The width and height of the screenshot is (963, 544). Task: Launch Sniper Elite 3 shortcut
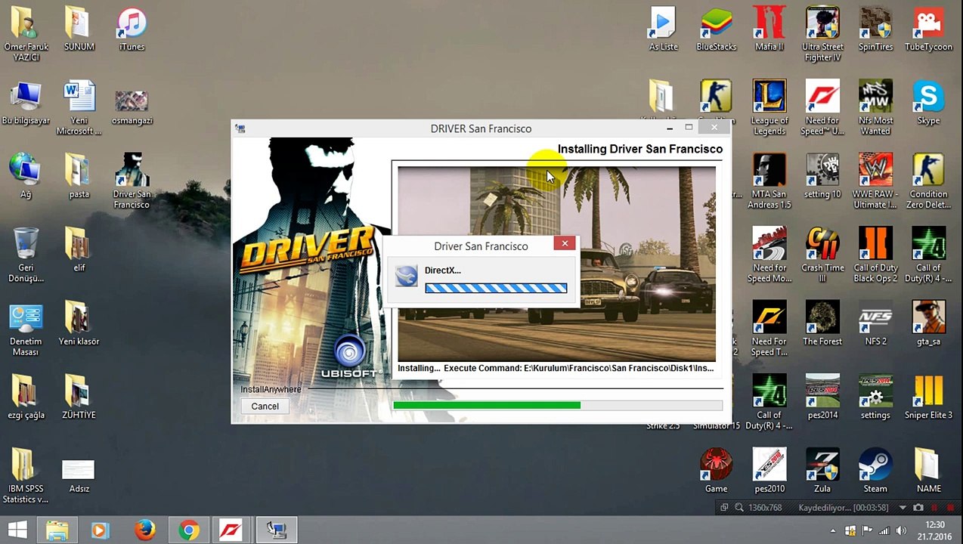(x=928, y=397)
